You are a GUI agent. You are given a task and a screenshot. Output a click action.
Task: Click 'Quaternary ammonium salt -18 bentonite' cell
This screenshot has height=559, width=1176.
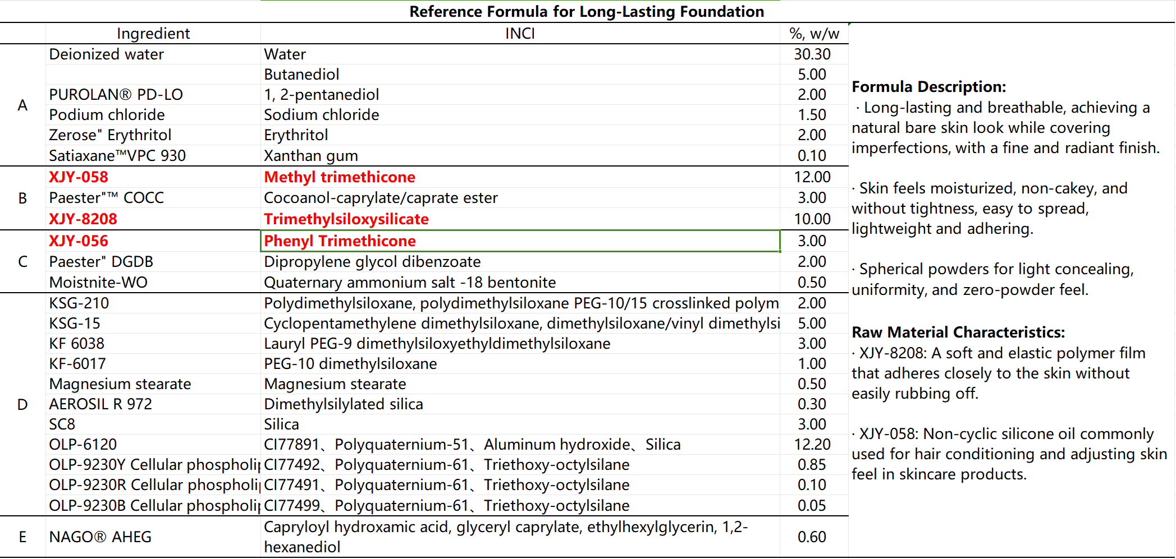[x=520, y=283]
